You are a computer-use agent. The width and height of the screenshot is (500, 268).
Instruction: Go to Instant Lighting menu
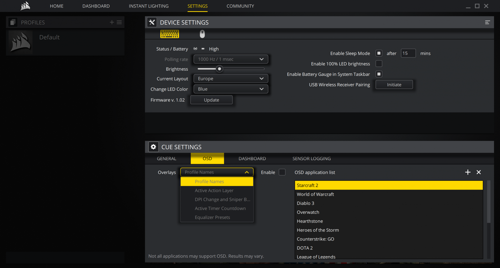(148, 6)
